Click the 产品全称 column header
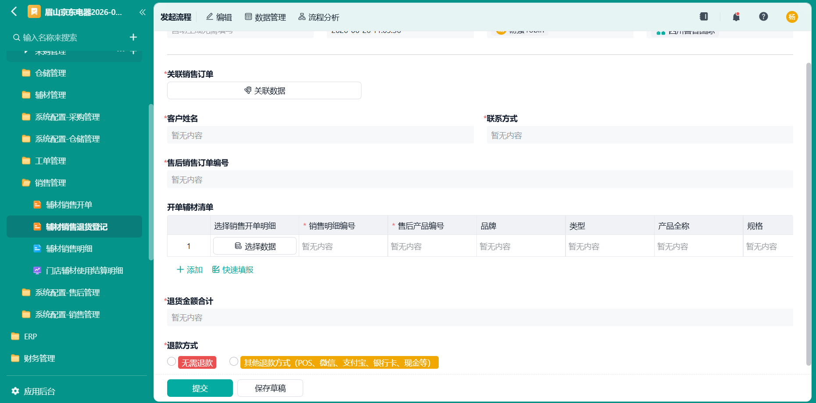The height and width of the screenshot is (403, 816). [698, 226]
